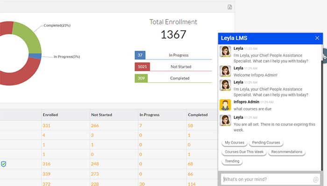This screenshot has width=327, height=186.
Task: Select the My Courses quick reply
Action: (234, 143)
